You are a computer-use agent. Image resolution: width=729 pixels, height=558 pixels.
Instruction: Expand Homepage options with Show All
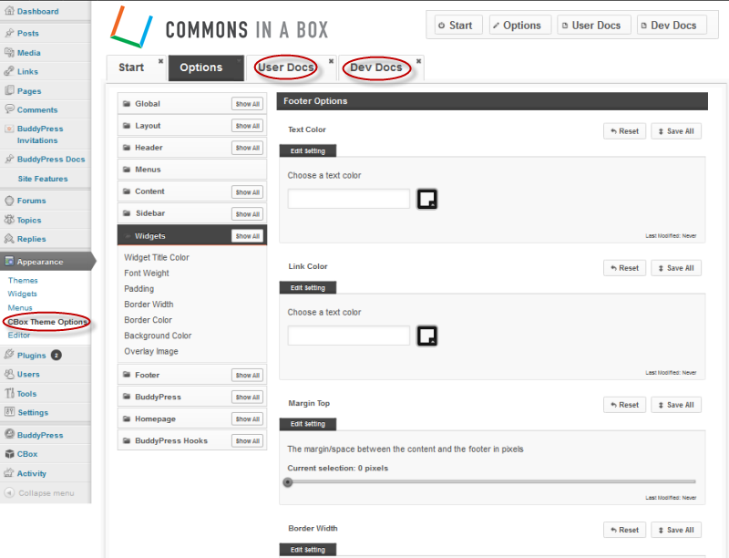click(247, 418)
